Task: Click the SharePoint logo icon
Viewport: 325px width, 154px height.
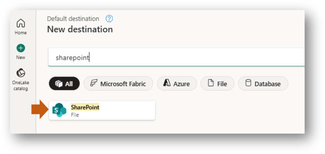Action: 59,110
